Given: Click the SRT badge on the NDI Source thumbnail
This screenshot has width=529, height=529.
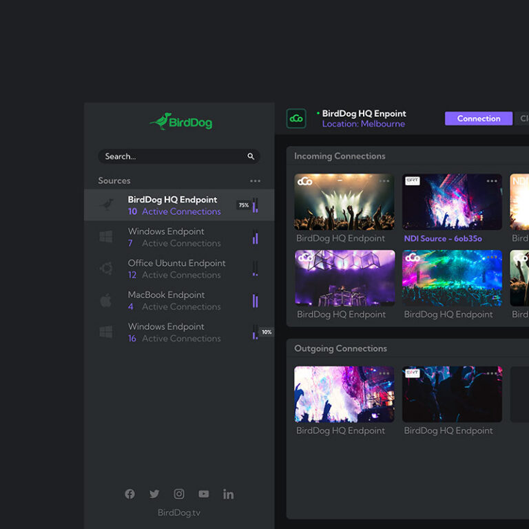Looking at the screenshot, I should tap(413, 181).
